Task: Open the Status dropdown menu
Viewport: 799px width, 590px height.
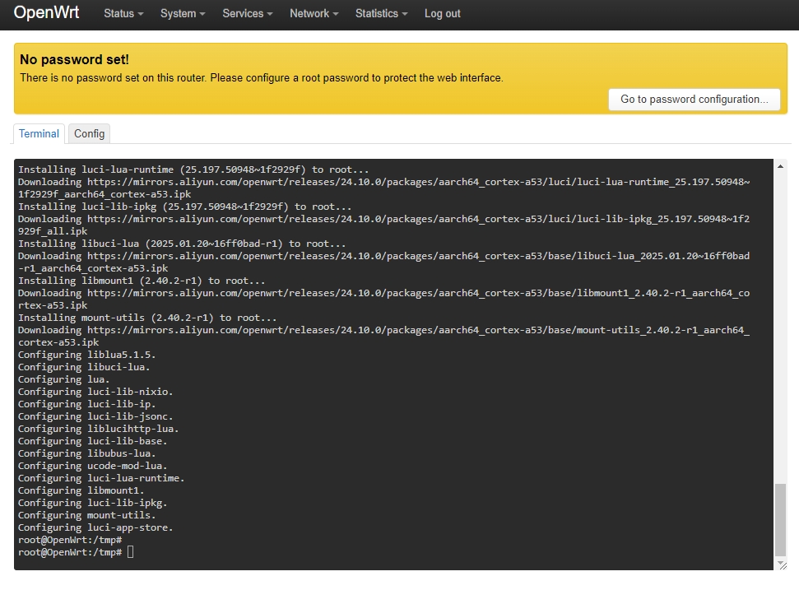Action: (123, 14)
